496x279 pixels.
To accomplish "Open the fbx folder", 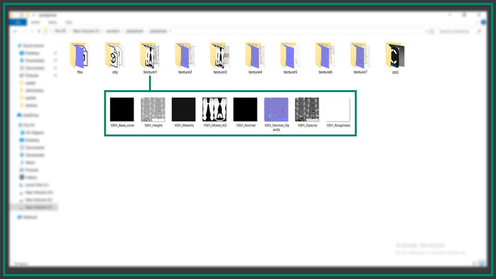I will point(80,56).
